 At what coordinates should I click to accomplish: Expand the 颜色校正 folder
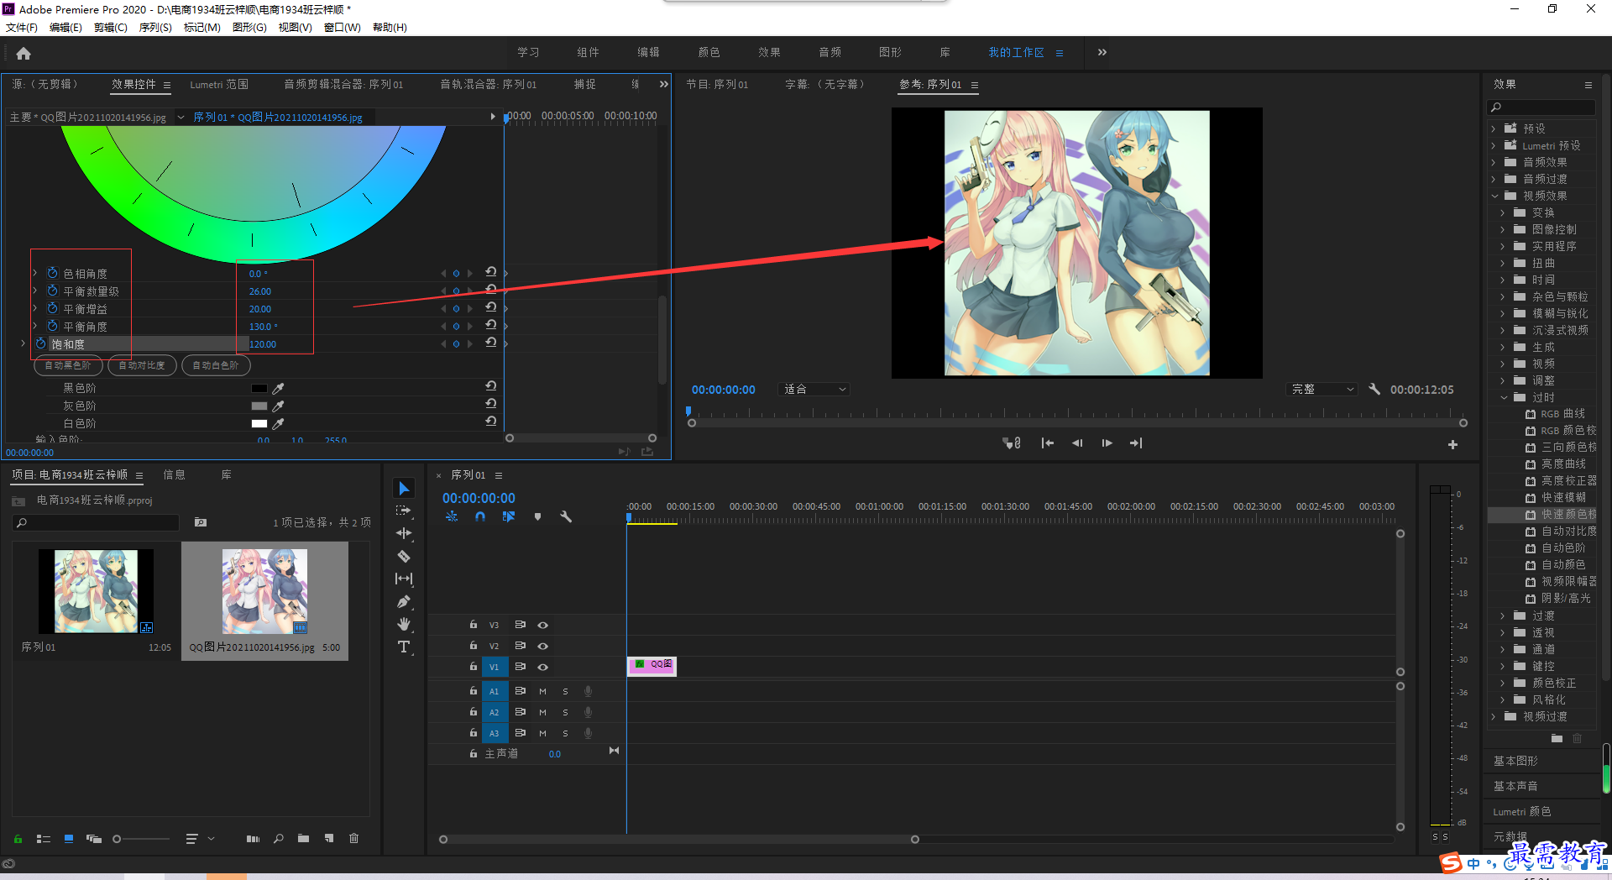1503,683
